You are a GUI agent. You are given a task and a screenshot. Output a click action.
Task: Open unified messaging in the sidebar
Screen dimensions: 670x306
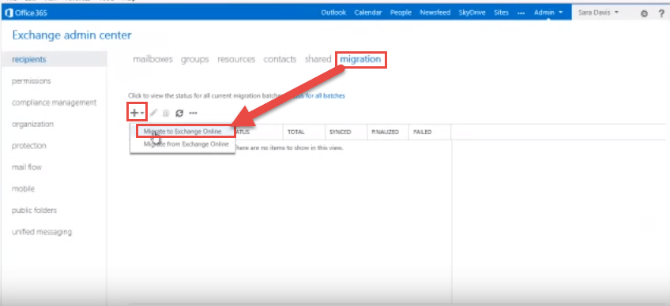click(41, 232)
